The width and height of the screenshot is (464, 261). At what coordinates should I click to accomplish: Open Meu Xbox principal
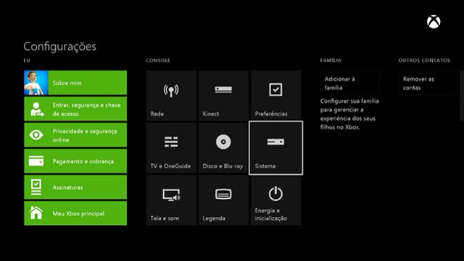[x=75, y=213]
